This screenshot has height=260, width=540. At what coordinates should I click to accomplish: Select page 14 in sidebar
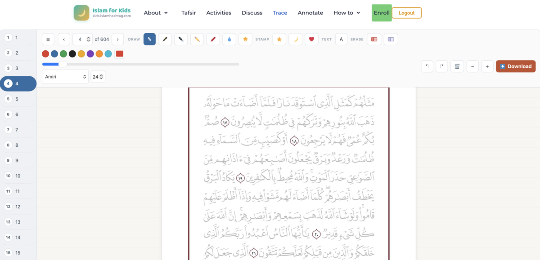[18, 238]
